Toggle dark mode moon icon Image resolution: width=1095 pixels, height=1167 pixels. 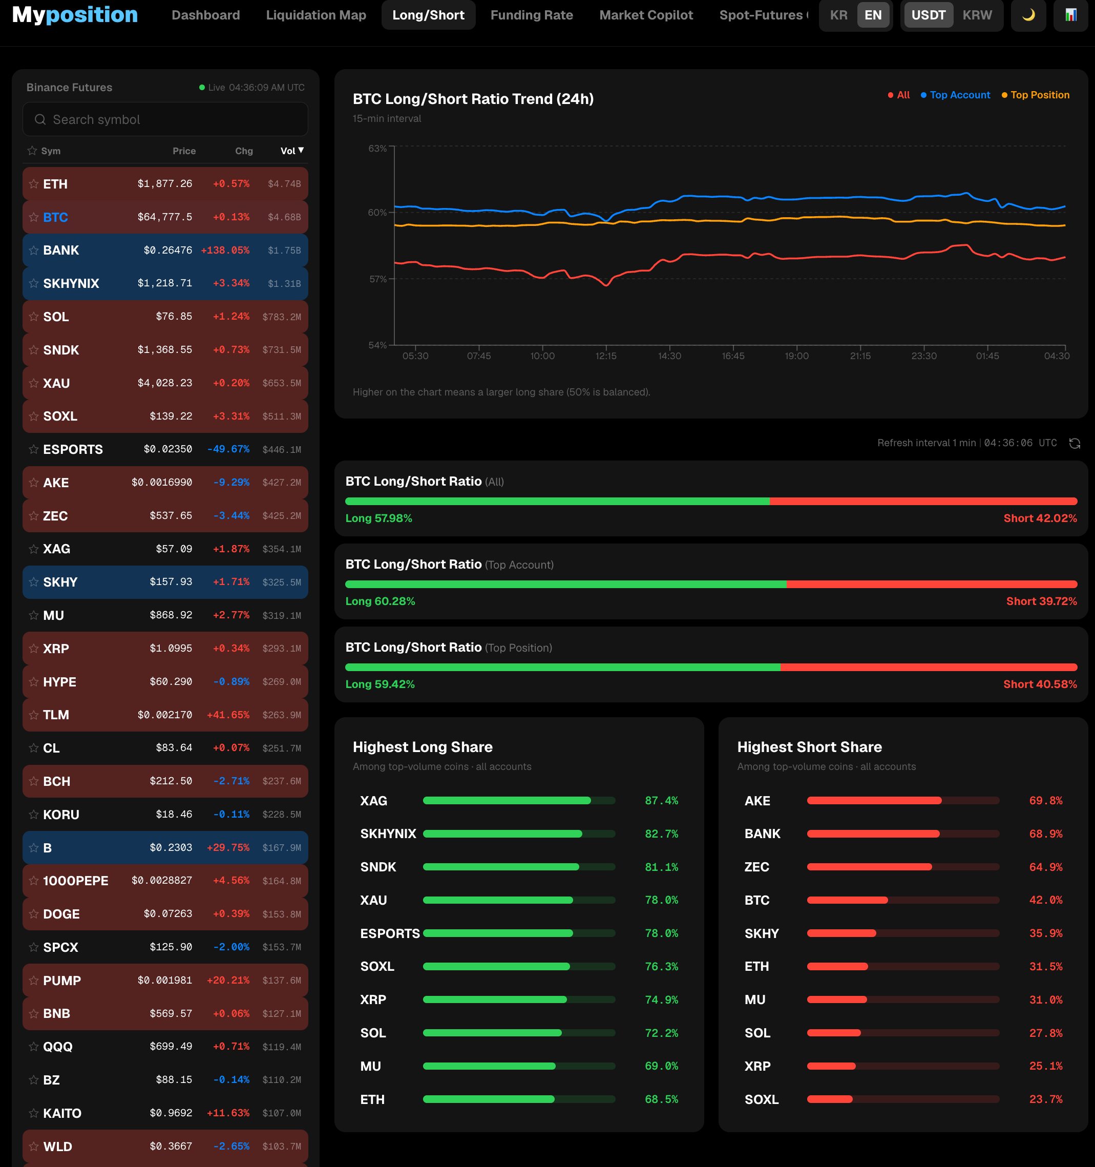1029,15
